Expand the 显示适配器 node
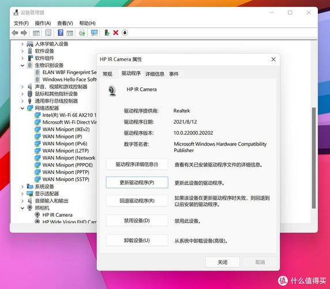This screenshot has height=289, width=330. (22, 194)
